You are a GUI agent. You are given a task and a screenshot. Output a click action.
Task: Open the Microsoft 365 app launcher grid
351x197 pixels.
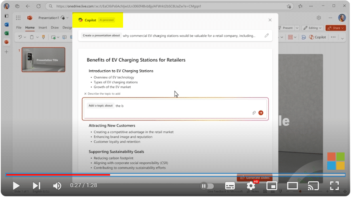(18, 18)
